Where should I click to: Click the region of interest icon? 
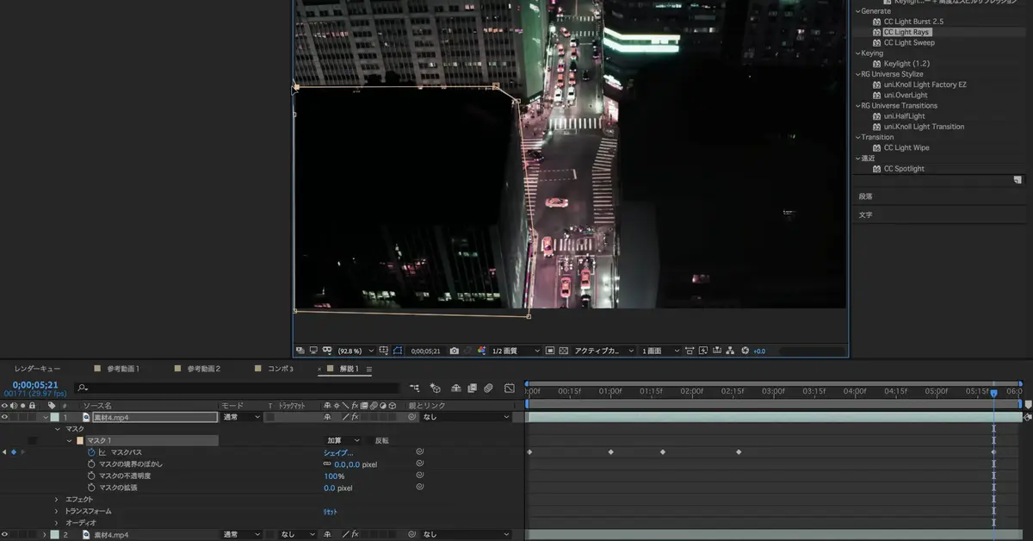tap(550, 351)
